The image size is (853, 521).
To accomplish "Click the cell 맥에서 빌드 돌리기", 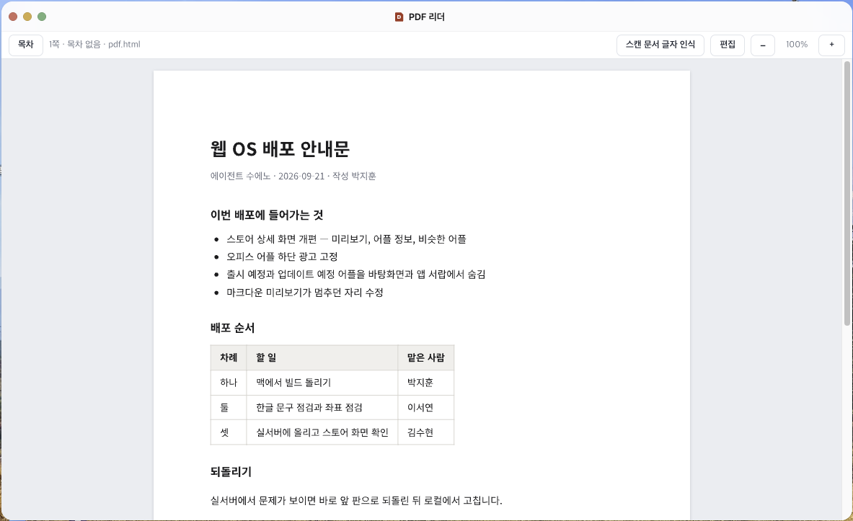I will [322, 383].
